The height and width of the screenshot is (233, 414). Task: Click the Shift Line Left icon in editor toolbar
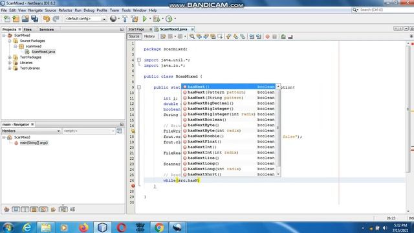pyautogui.click(x=252, y=36)
